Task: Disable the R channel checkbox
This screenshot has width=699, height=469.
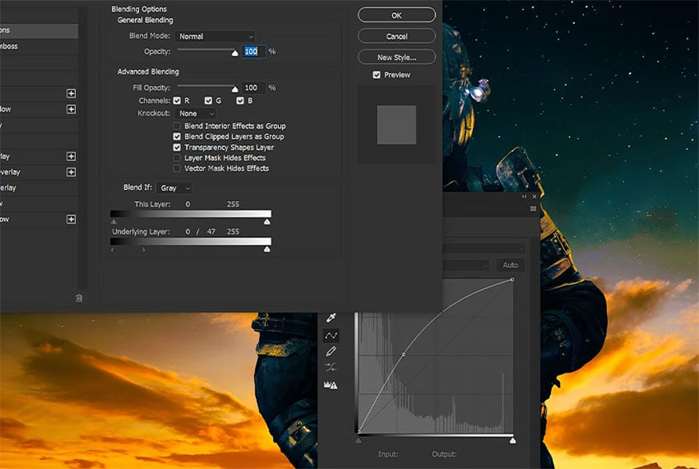Action: pos(177,100)
